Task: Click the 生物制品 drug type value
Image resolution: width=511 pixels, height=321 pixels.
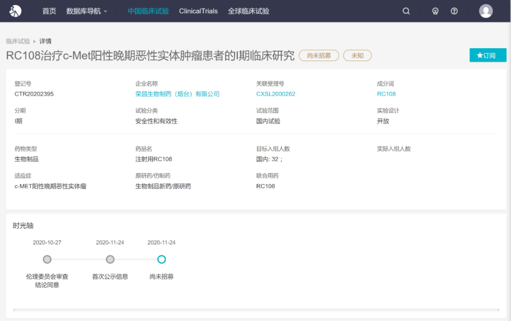Action: 26,159
